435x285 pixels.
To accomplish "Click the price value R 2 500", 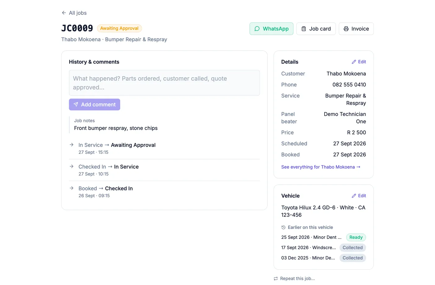I will point(356,132).
